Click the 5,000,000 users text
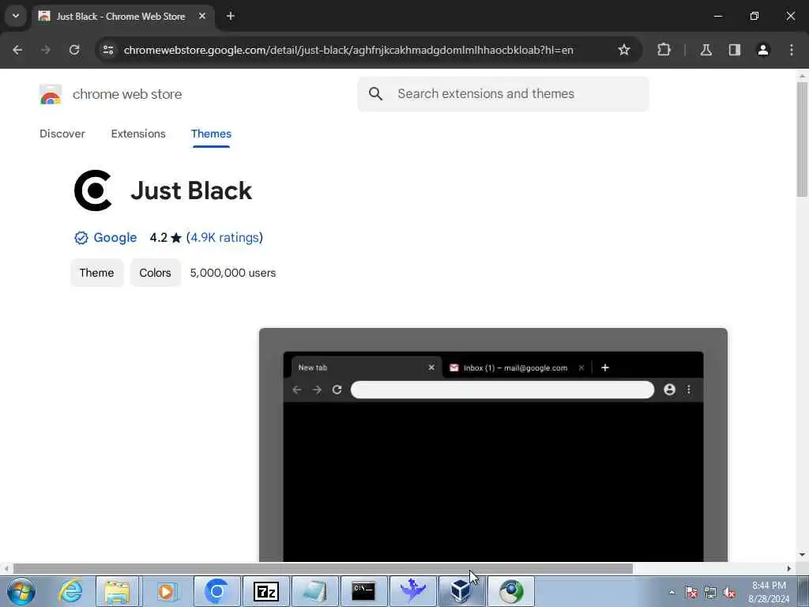Screen dimensions: 809x607 pos(233,273)
